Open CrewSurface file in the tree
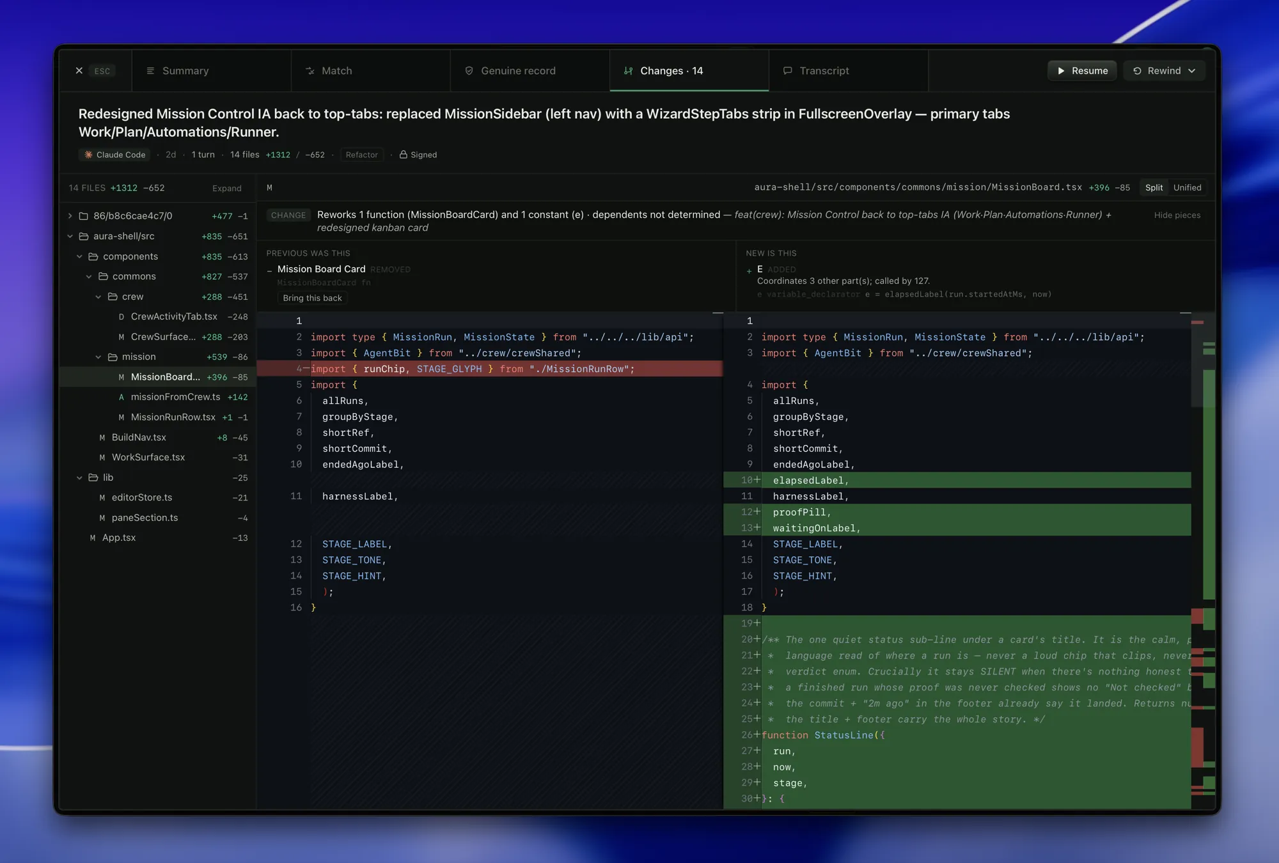Screen dimensions: 1279x863 157,337
